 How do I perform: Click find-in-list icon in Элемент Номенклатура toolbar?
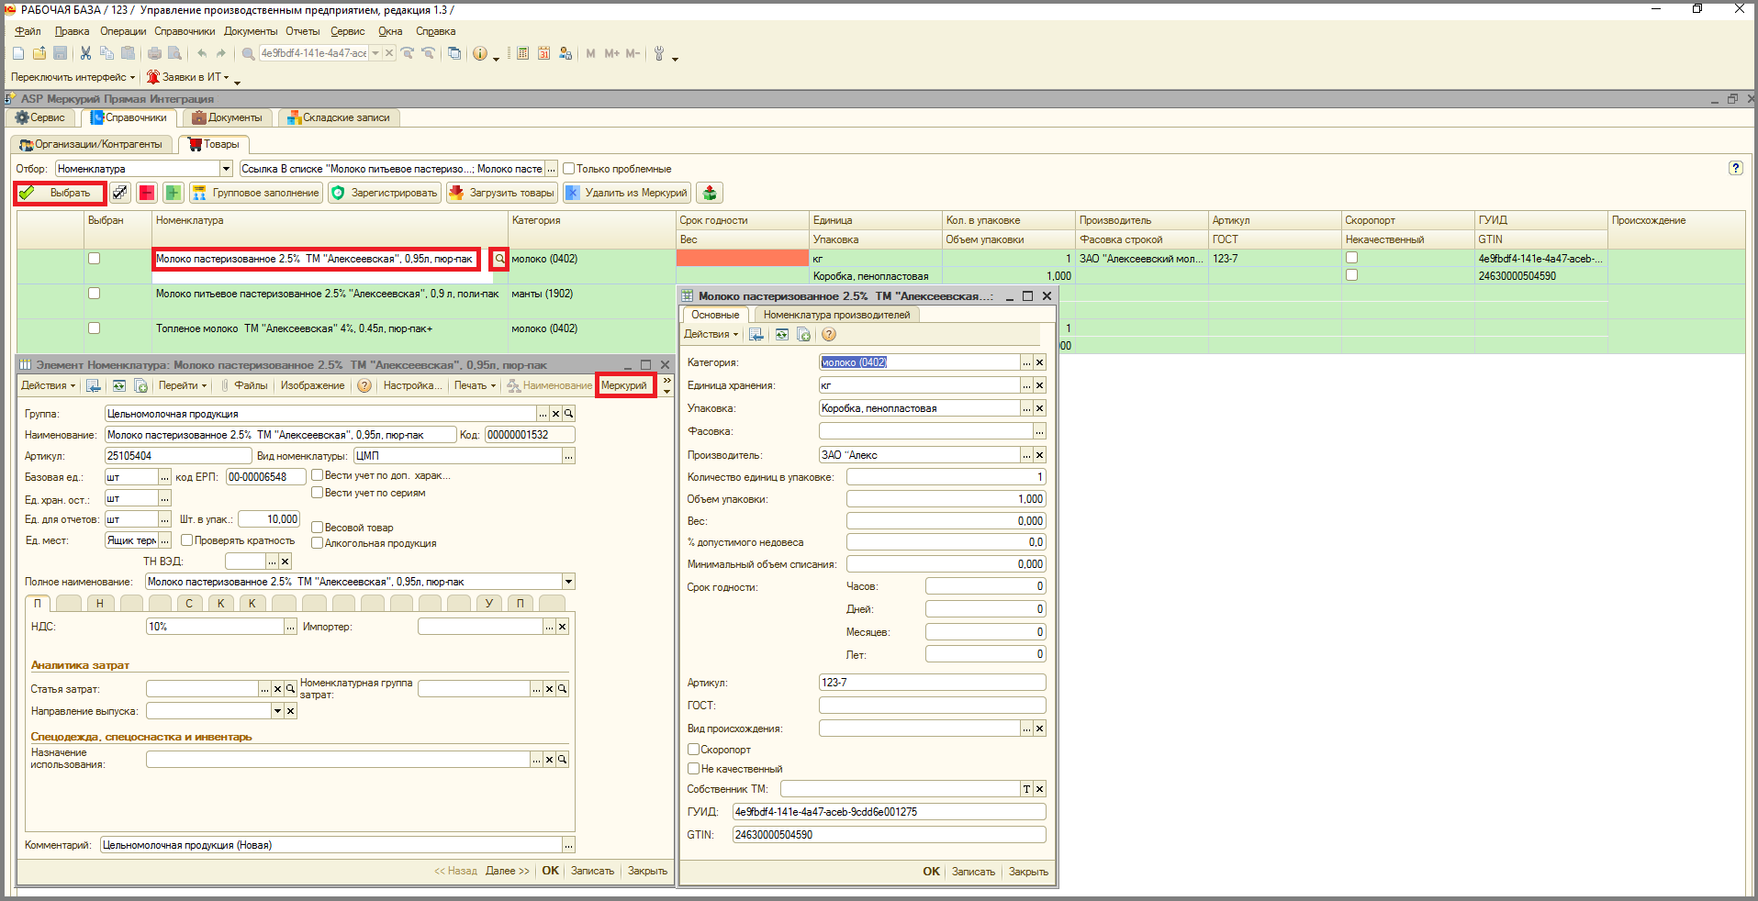(x=94, y=385)
